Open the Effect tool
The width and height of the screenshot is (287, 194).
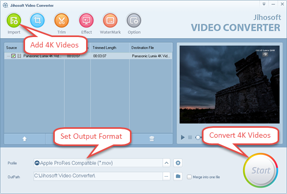tap(87, 20)
